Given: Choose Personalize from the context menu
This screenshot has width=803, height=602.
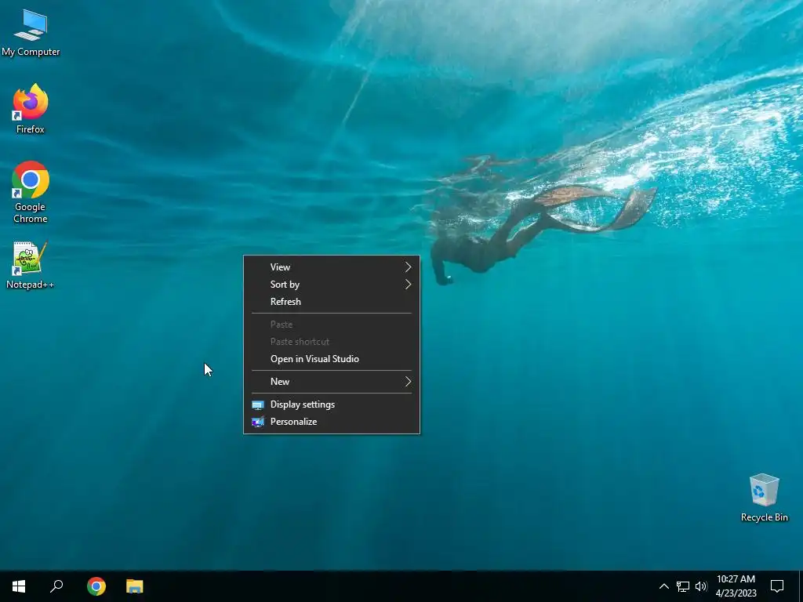Looking at the screenshot, I should coord(332,422).
